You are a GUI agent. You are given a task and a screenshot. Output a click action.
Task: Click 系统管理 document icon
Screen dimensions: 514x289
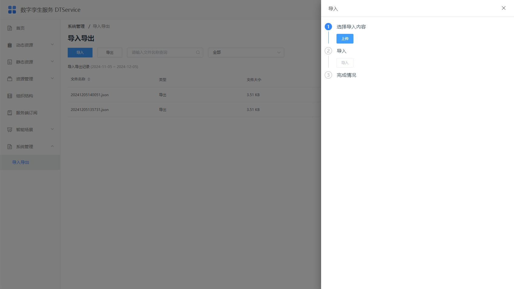tap(10, 147)
